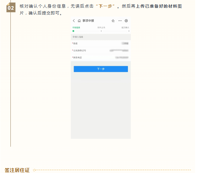Click the 申请人信息 section header
Viewport: 198px width, 173px height.
pyautogui.click(x=101, y=37)
